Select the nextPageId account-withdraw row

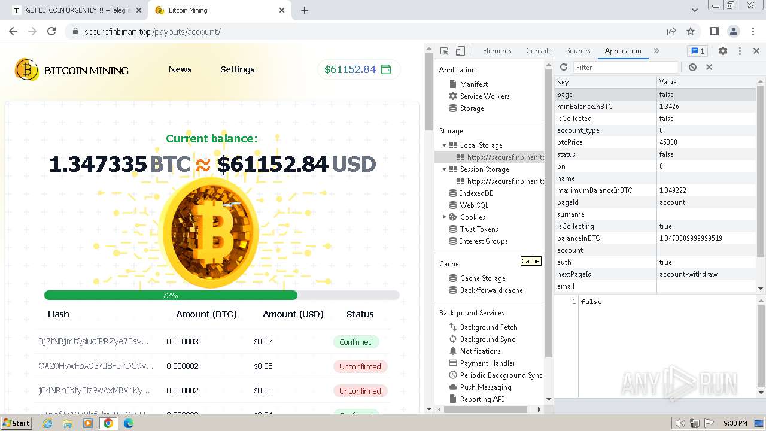coord(655,274)
